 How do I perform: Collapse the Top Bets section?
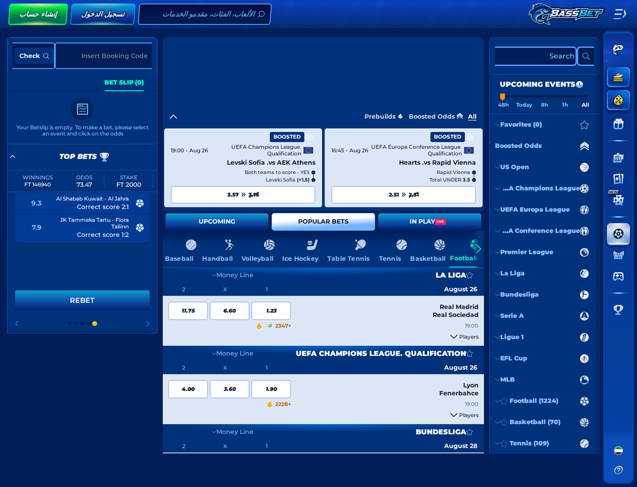13,157
